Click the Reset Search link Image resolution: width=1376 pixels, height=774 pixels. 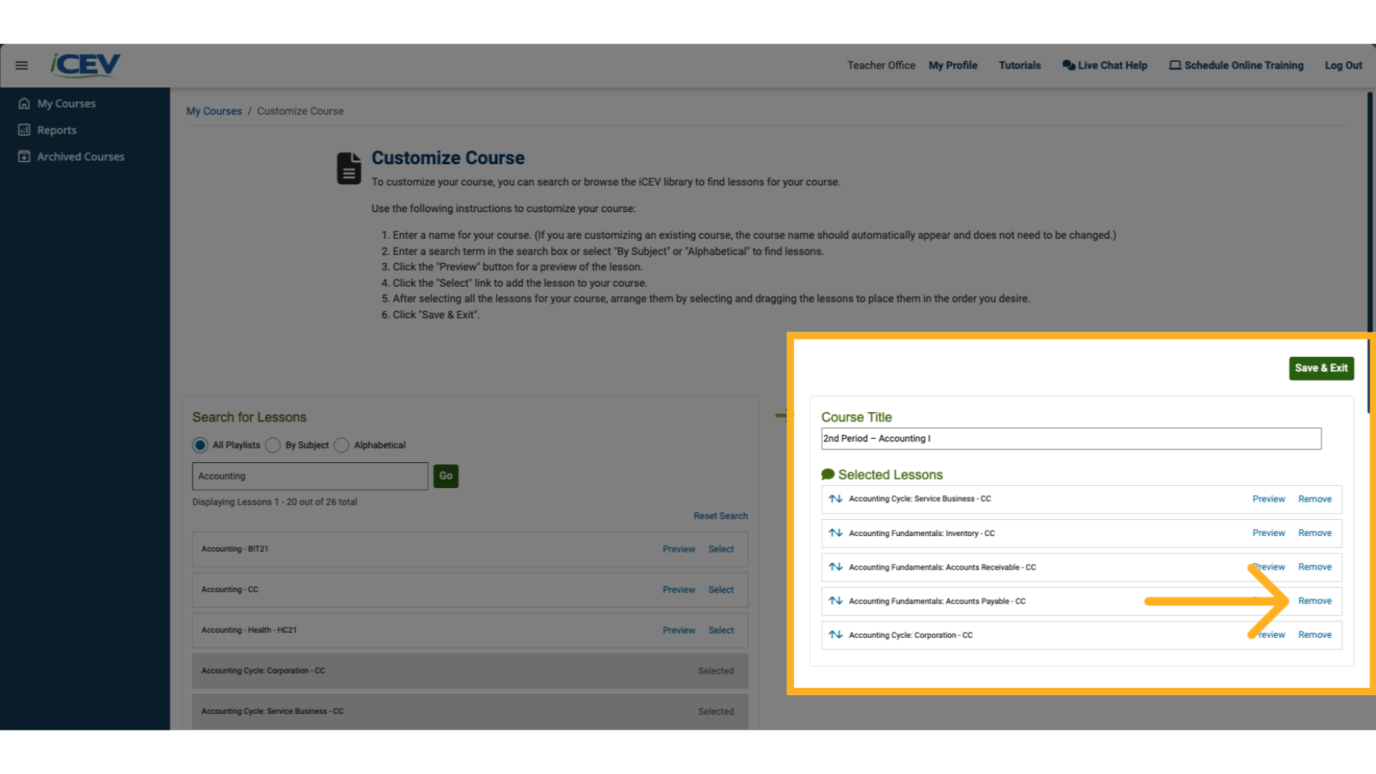pos(720,516)
